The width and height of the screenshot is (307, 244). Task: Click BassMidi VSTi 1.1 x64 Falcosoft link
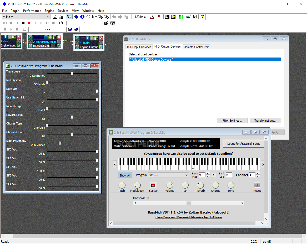click(x=189, y=212)
